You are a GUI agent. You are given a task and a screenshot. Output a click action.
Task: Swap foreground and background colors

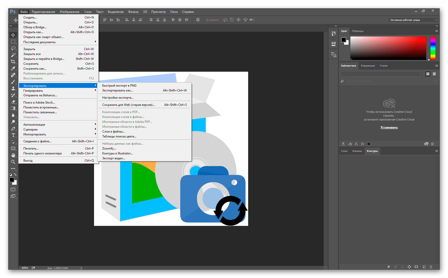tap(15, 174)
